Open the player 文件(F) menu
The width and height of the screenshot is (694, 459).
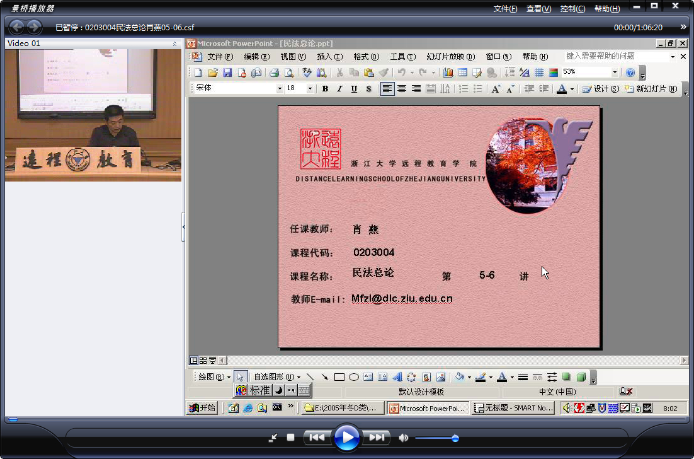point(505,9)
